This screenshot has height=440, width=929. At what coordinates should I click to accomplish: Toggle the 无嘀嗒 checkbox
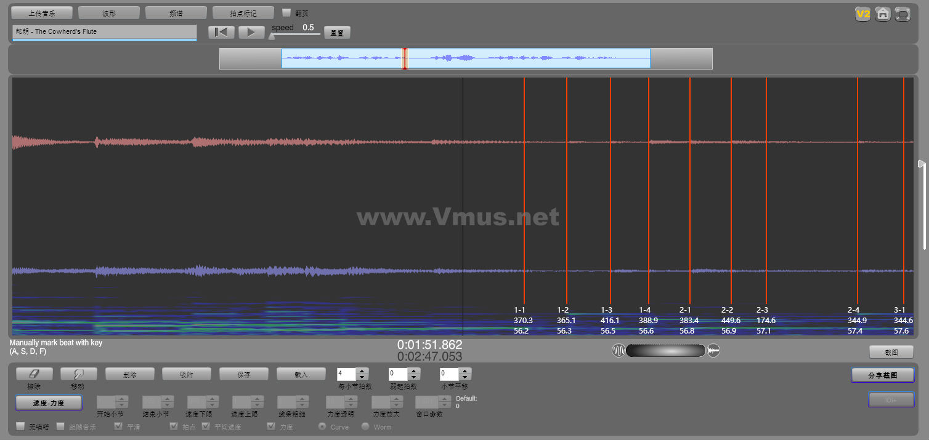click(x=20, y=426)
